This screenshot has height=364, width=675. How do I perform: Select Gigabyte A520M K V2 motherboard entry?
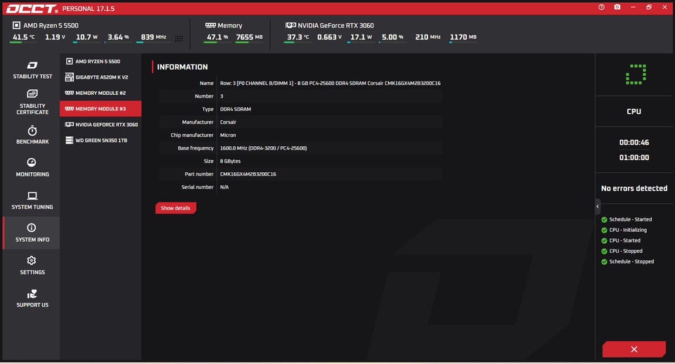101,77
